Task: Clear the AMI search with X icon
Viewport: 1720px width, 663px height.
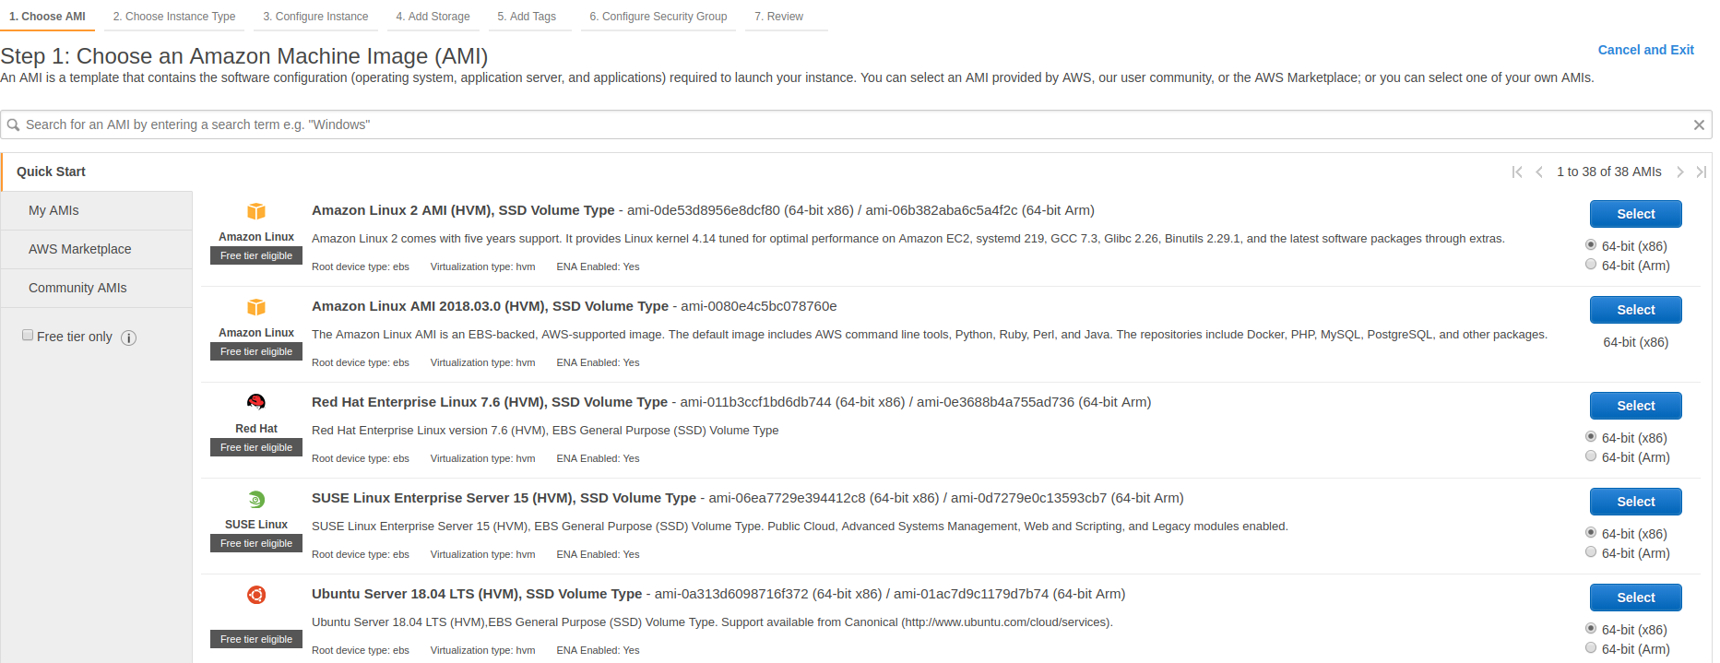Action: (1698, 124)
